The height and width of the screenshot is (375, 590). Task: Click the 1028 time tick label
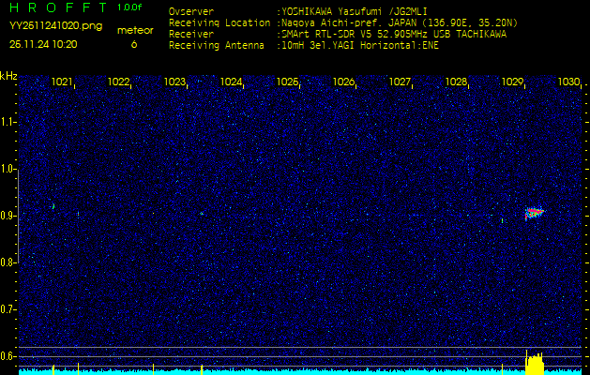pyautogui.click(x=456, y=82)
